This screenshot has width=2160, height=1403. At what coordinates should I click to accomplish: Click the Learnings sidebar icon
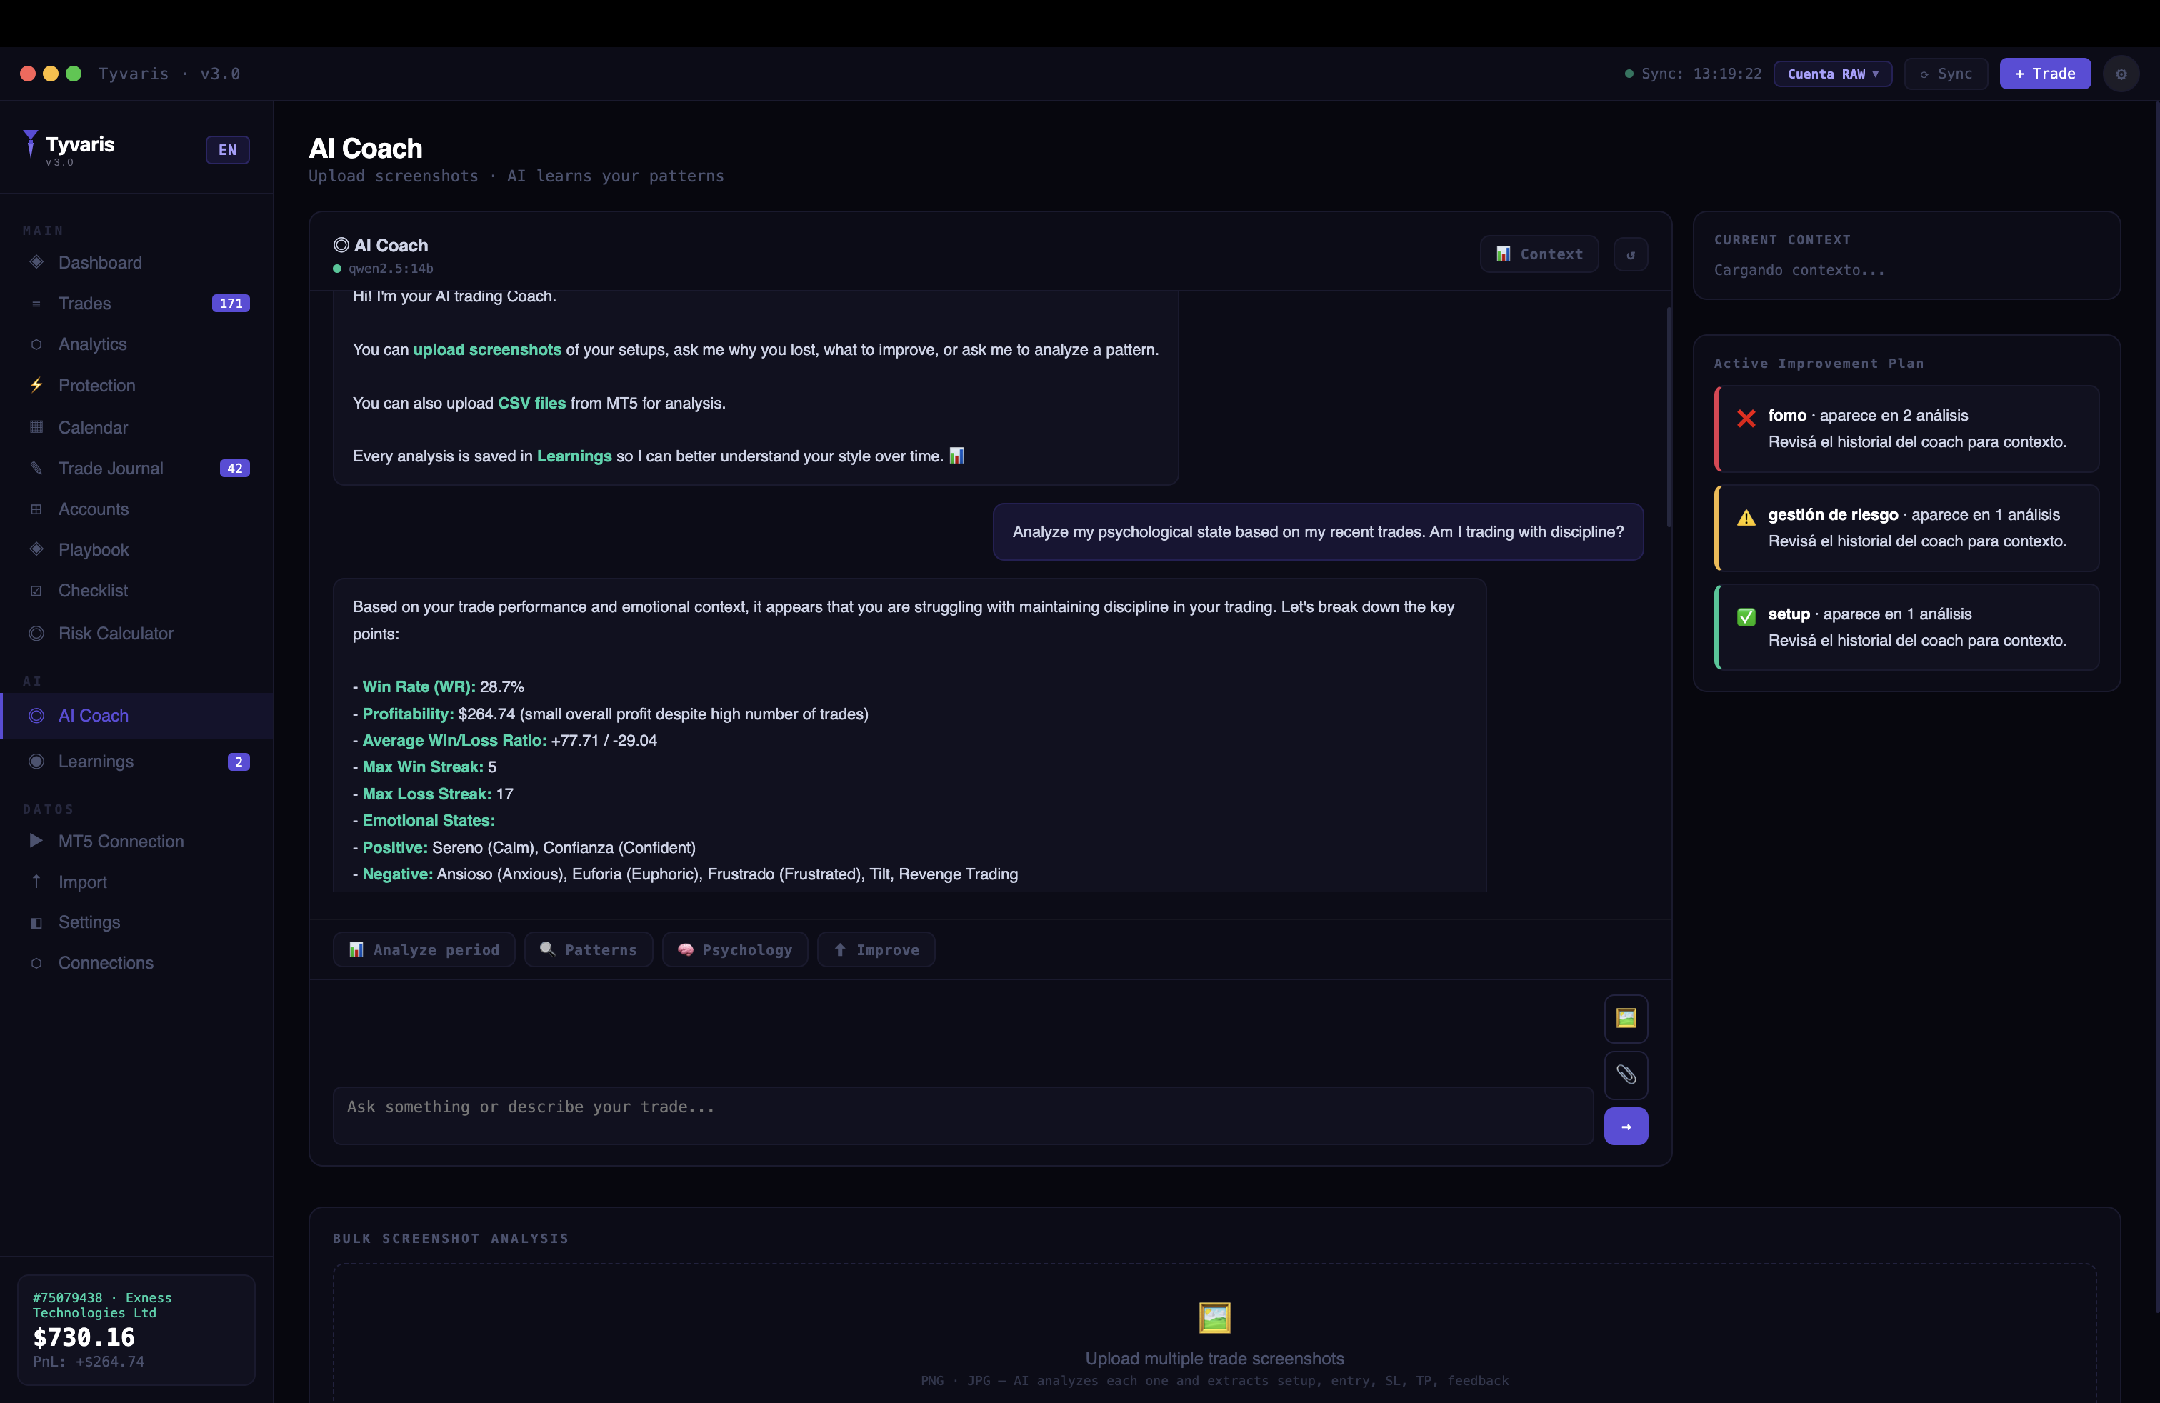(x=36, y=762)
